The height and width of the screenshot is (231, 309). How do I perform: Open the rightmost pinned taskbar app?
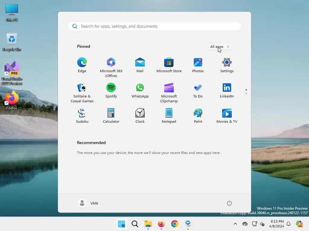tap(188, 224)
